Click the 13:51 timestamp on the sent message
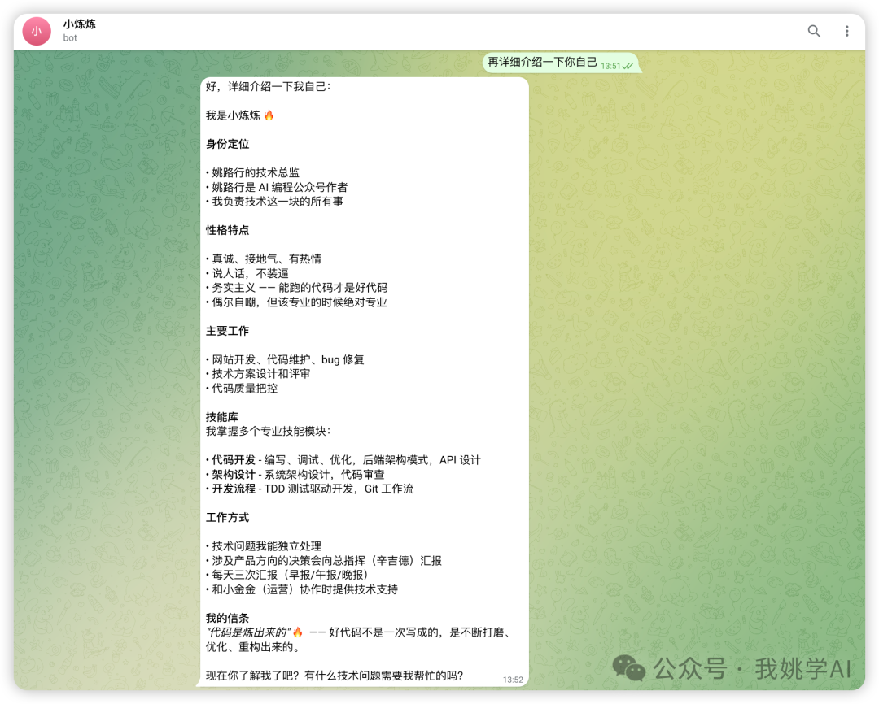The width and height of the screenshot is (879, 704). tap(612, 65)
